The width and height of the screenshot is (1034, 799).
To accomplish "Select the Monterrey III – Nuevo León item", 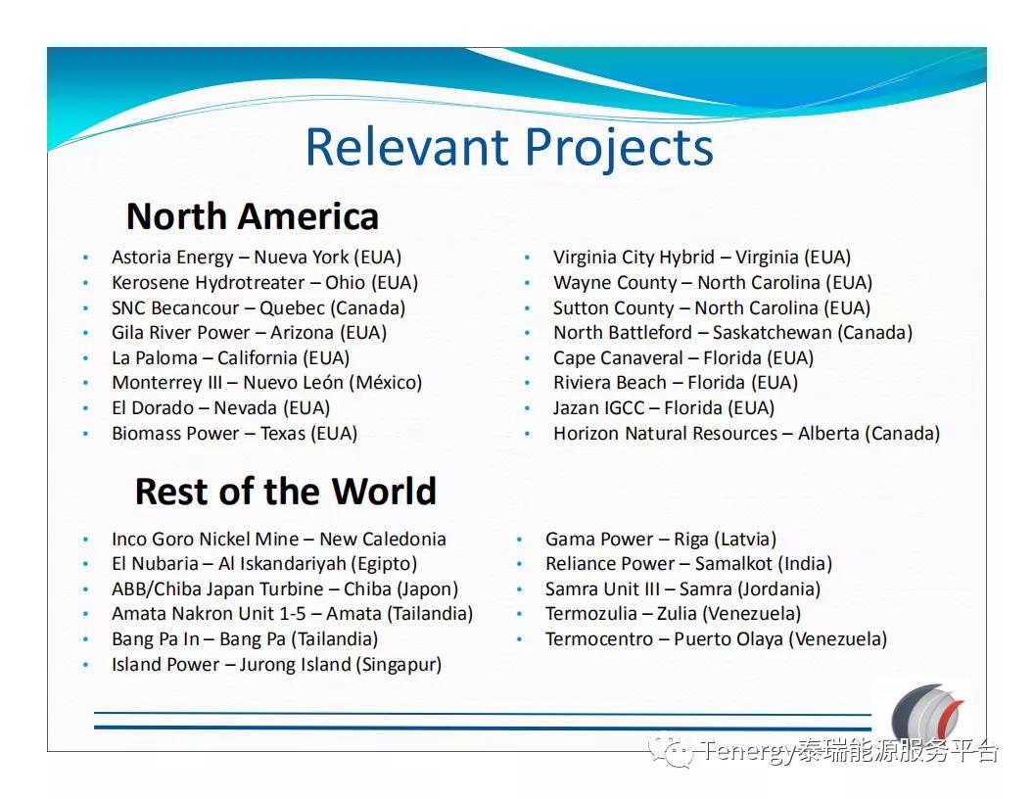I will pos(266,383).
